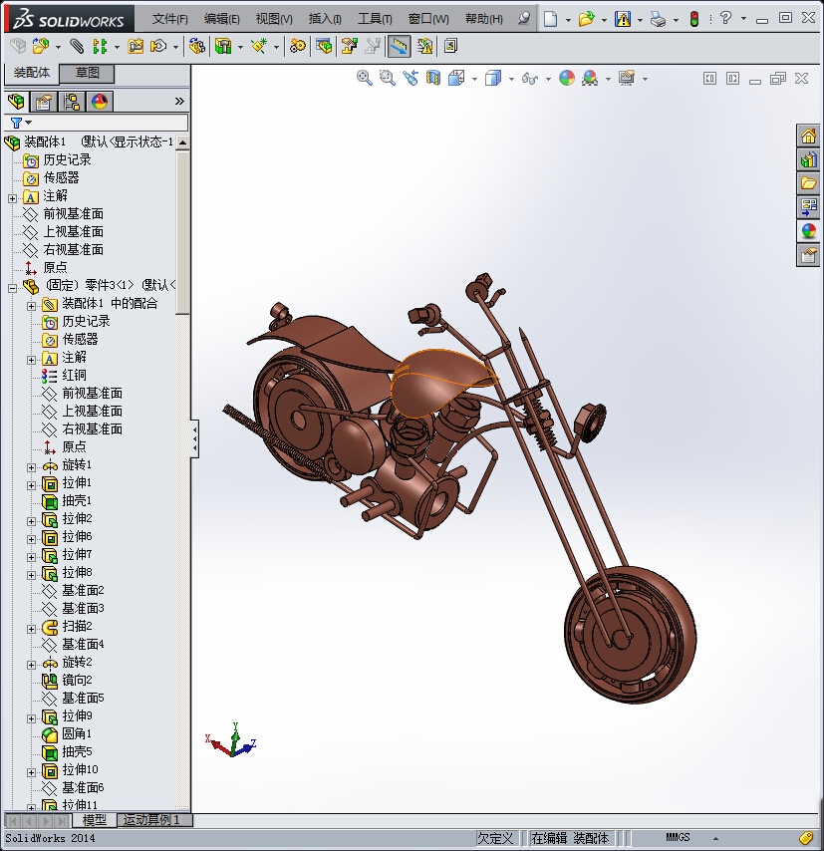Open the PropertyManager tab icon
The width and height of the screenshot is (824, 851).
coord(44,102)
